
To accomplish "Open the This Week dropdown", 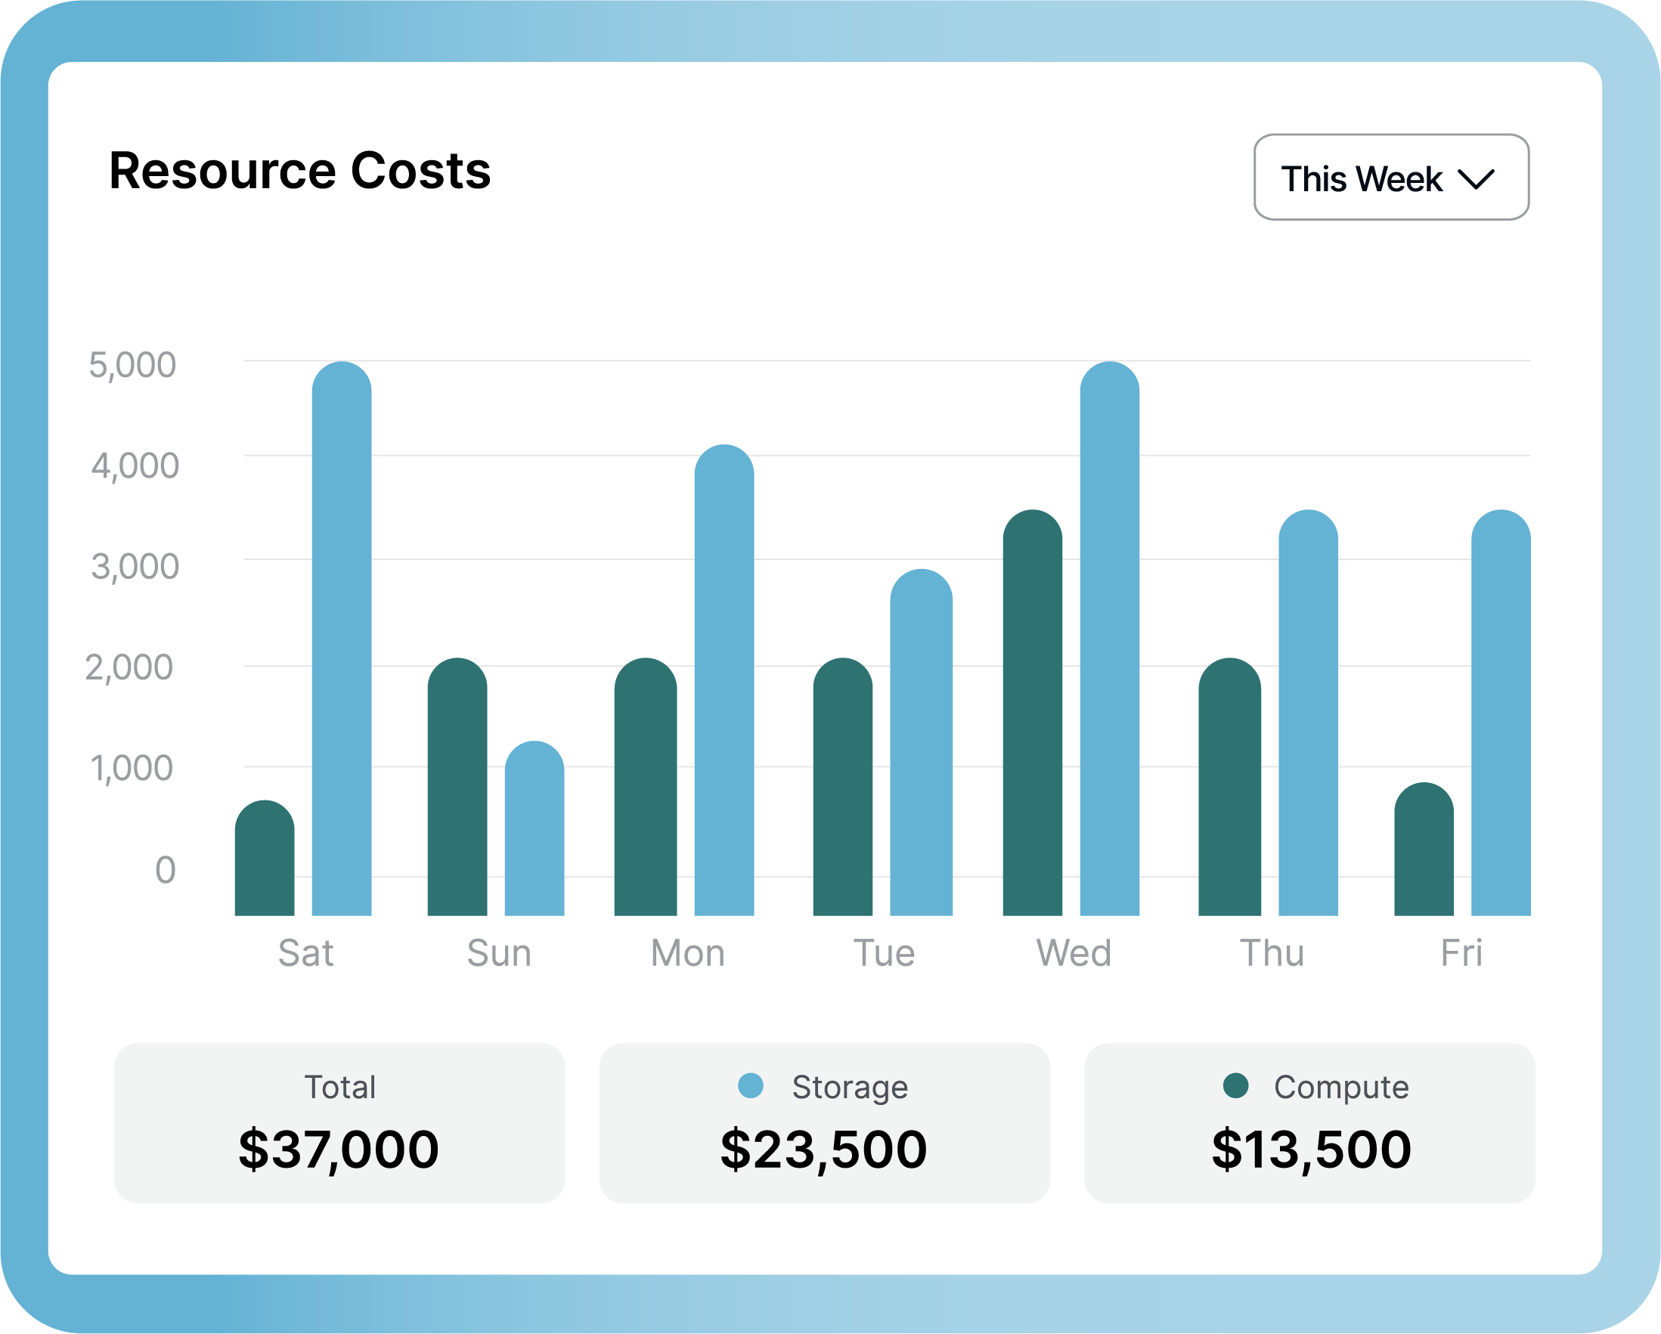I will [x=1390, y=177].
